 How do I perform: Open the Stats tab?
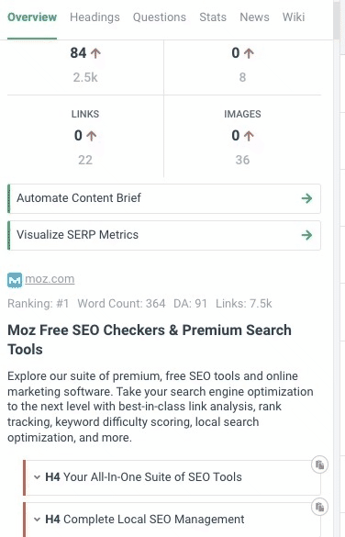point(213,17)
